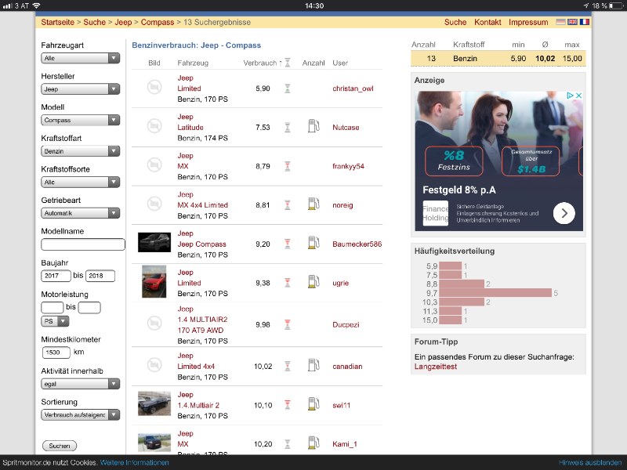Select the French flag language icon
The height and width of the screenshot is (470, 627).
click(585, 22)
